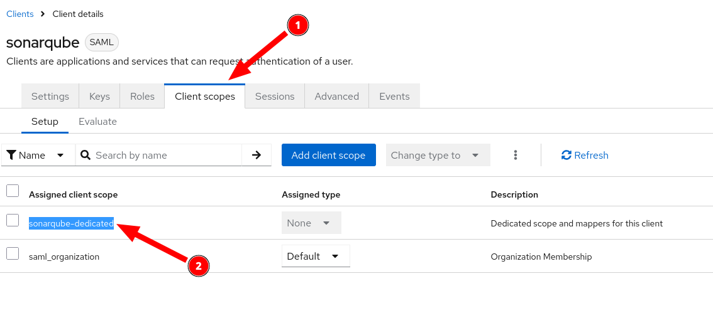Switch to the Sessions tab
The image size is (713, 313).
275,96
